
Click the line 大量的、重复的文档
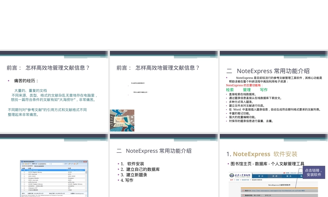pyautogui.click(x=31, y=91)
